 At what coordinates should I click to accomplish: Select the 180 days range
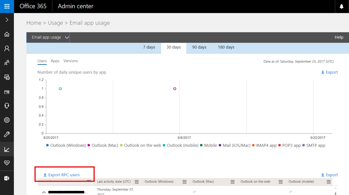[226, 47]
